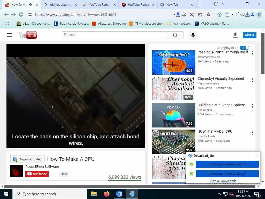
Task: Open Building a Mini Vegas-Sphere title
Action: click(221, 105)
